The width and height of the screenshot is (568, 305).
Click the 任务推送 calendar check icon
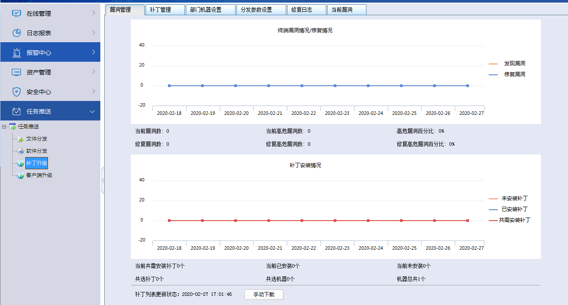coord(17,111)
